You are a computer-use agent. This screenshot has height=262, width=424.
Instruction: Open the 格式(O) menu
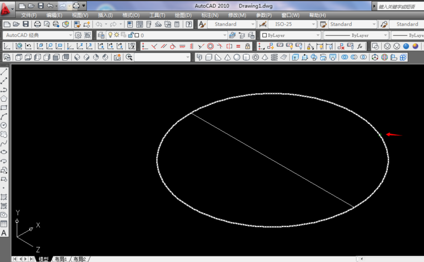pyautogui.click(x=131, y=15)
